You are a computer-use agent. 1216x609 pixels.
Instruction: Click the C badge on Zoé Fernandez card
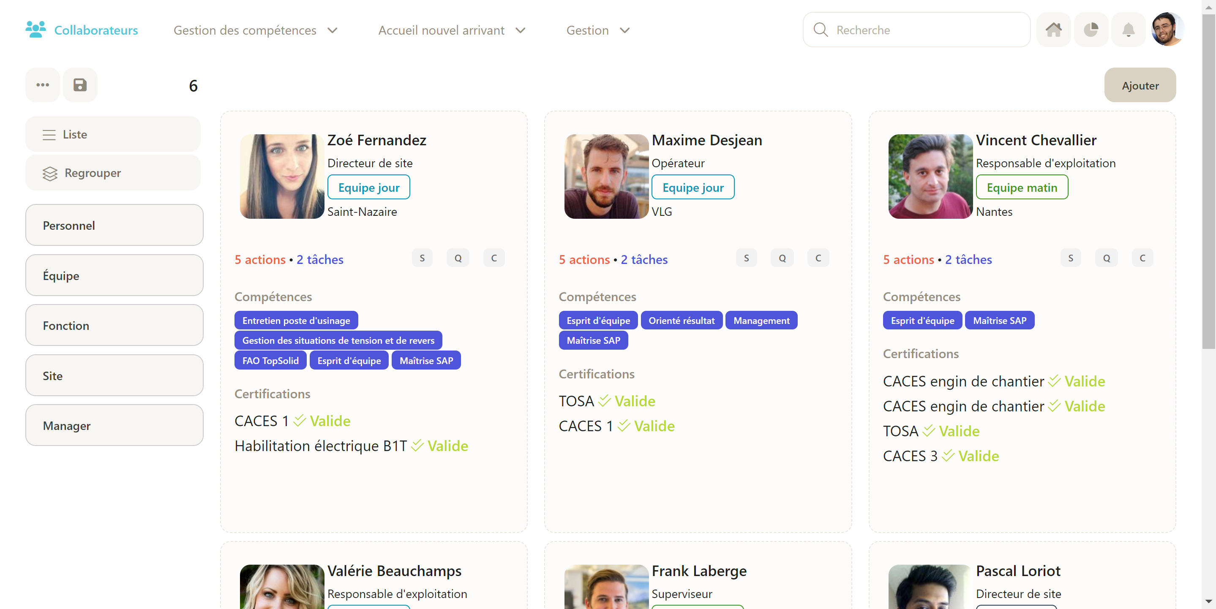[x=494, y=258]
